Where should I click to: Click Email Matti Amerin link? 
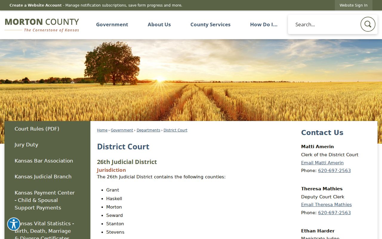(322, 163)
